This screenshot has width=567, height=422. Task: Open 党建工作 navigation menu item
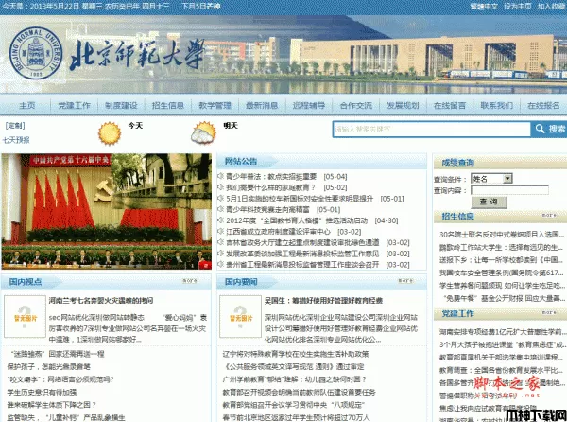[x=74, y=105]
